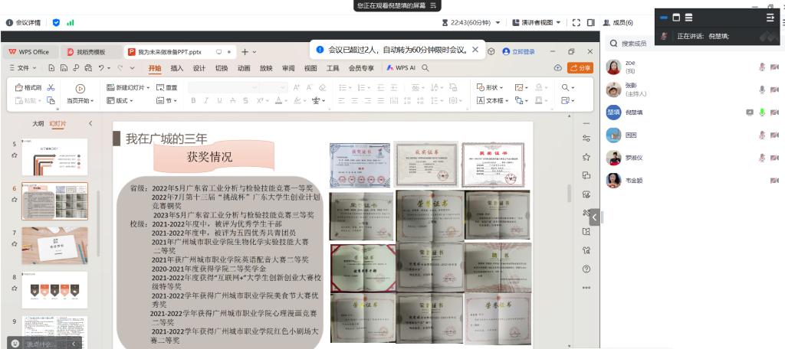
Task: Add a new document tab with plus
Action: coord(245,52)
